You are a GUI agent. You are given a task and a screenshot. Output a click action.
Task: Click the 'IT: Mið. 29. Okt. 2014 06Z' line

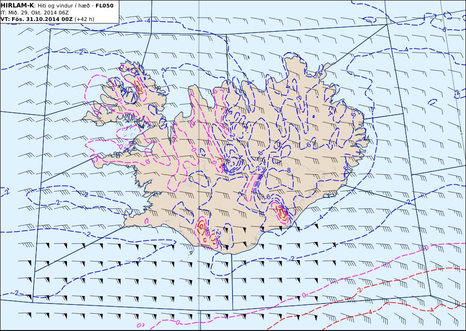[x=34, y=13]
